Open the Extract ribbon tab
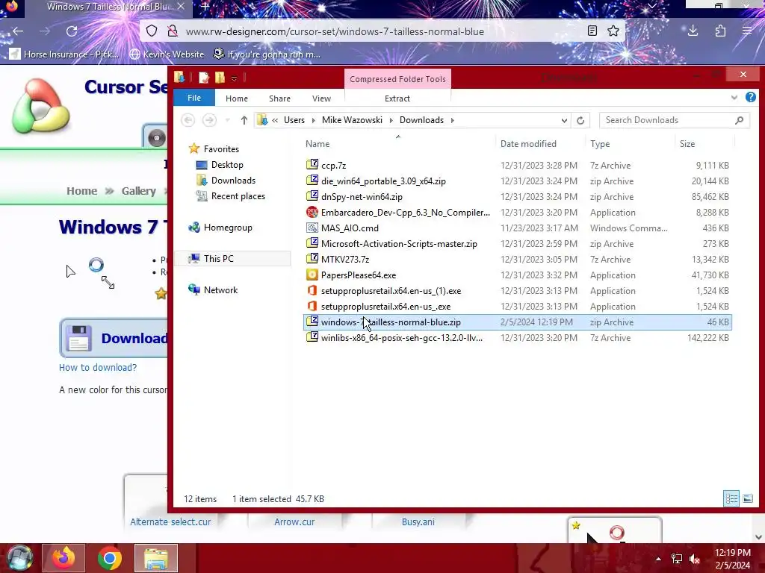Image resolution: width=765 pixels, height=573 pixels. (x=397, y=98)
